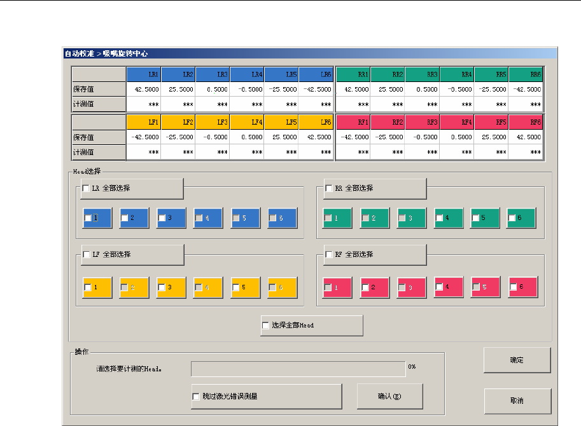Click the RF1 column header
Viewport: 581px width, 426px height.
[x=353, y=122]
